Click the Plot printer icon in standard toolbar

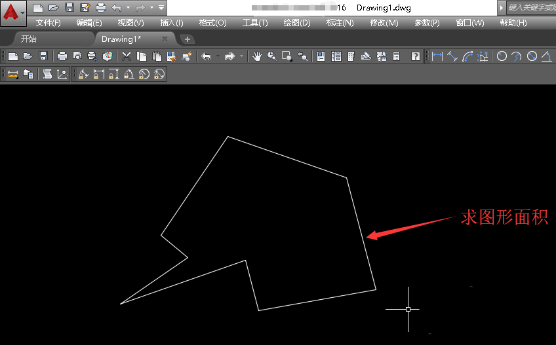62,56
